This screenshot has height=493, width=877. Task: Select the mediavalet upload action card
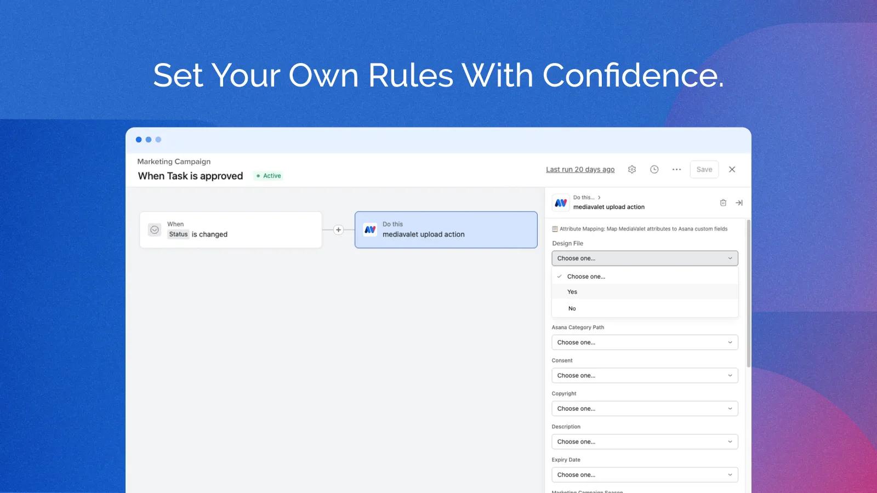446,230
